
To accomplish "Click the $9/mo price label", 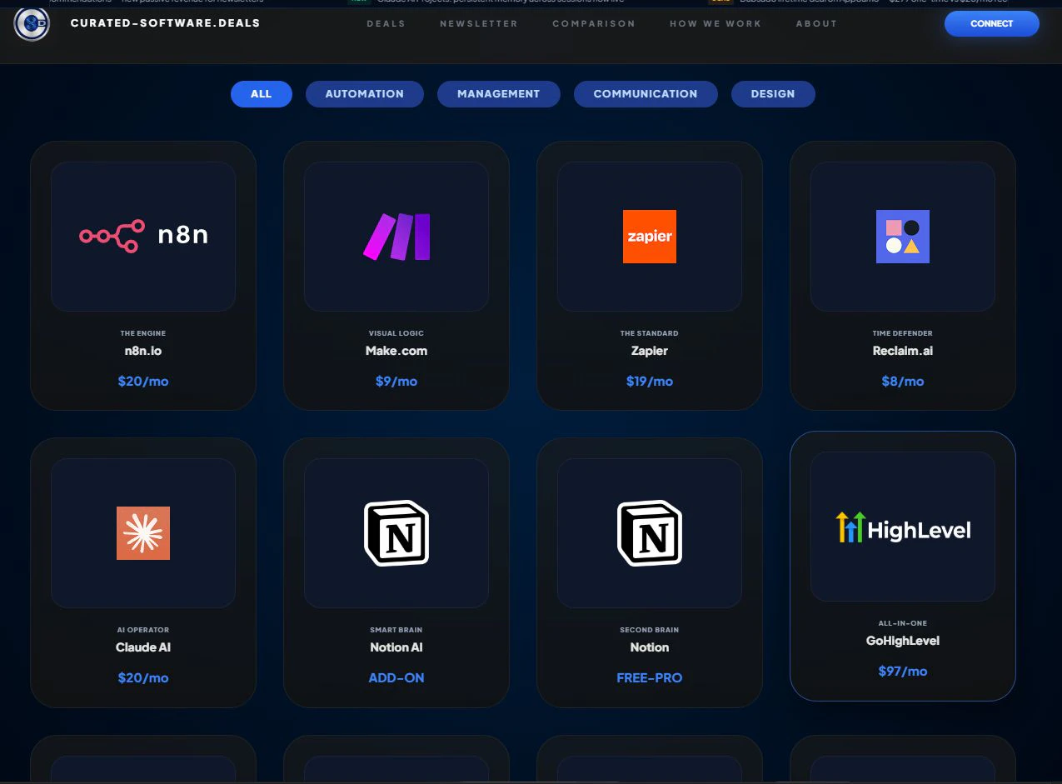I will click(396, 382).
